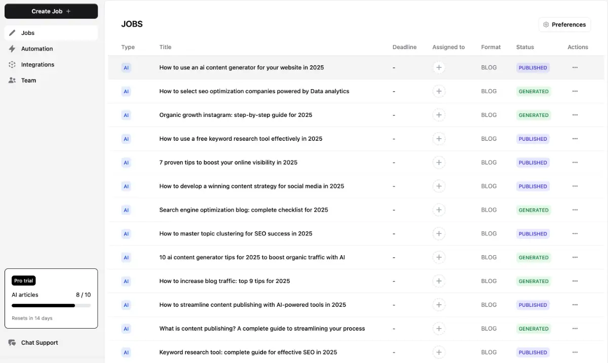The image size is (608, 363).
Task: Go to the Team page
Action: [28, 80]
